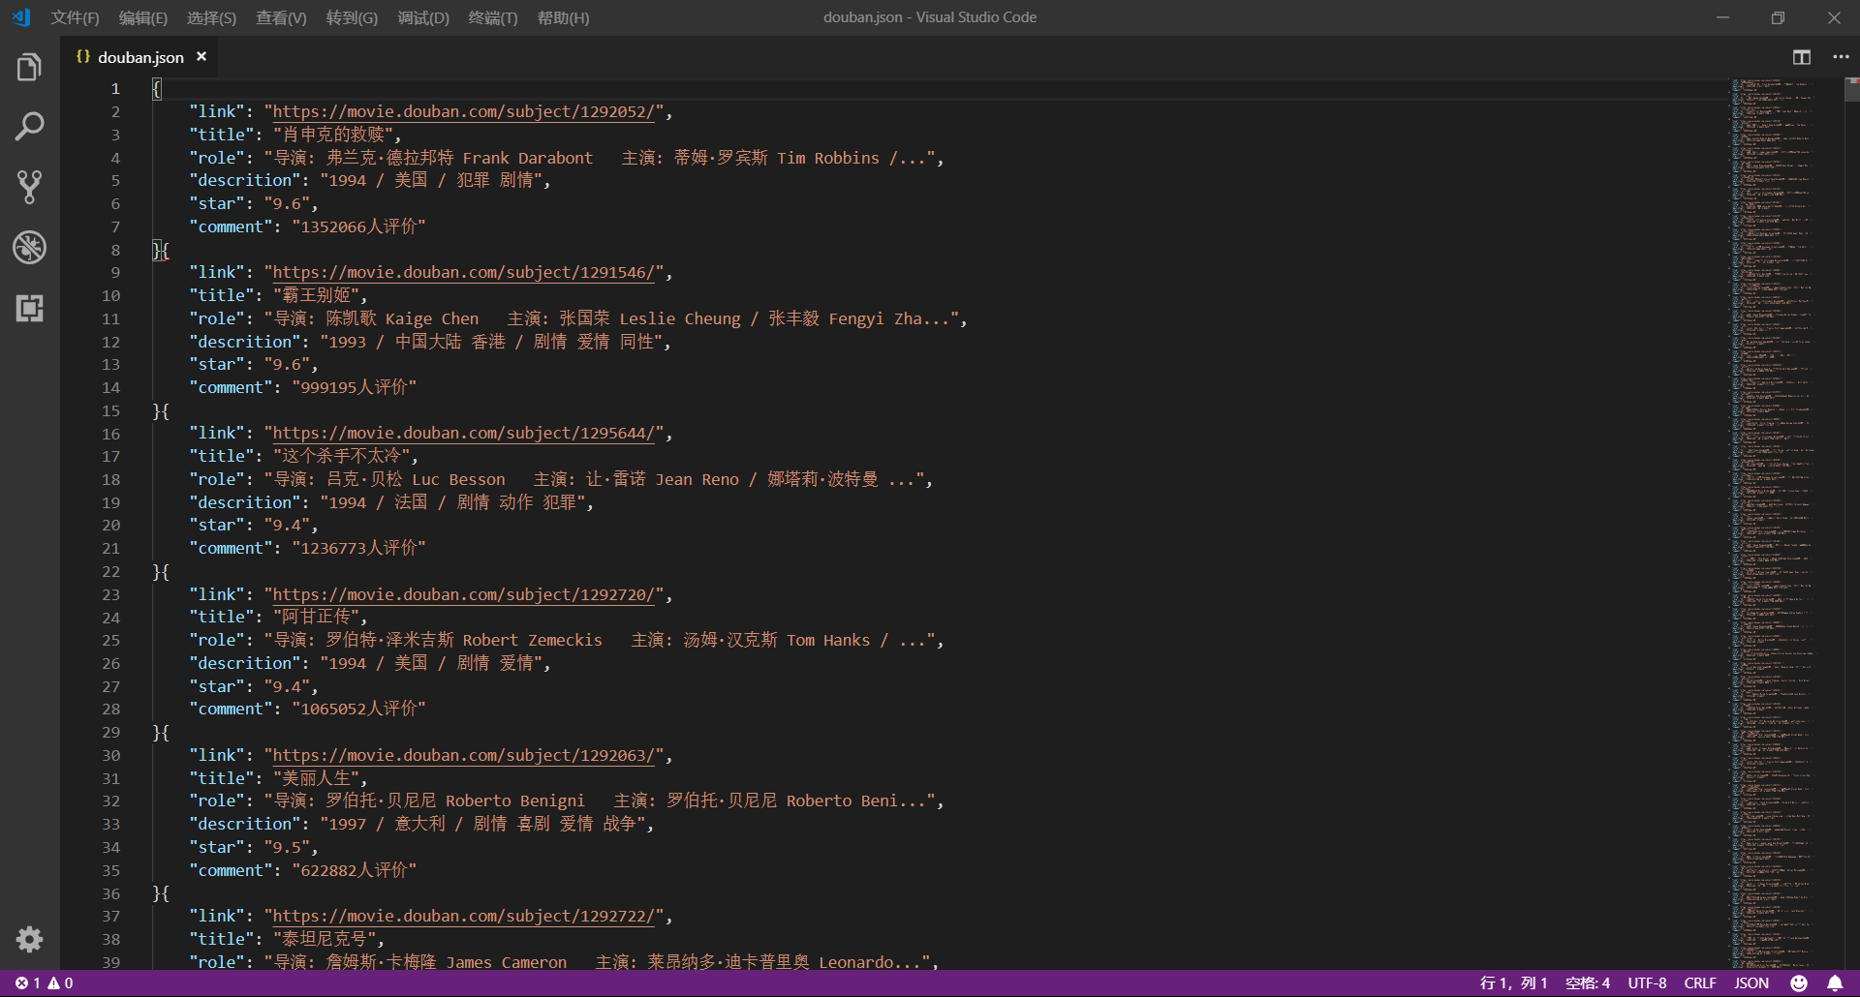Open the 转到(G) menu
Viewport: 1860px width, 997px height.
click(x=352, y=17)
